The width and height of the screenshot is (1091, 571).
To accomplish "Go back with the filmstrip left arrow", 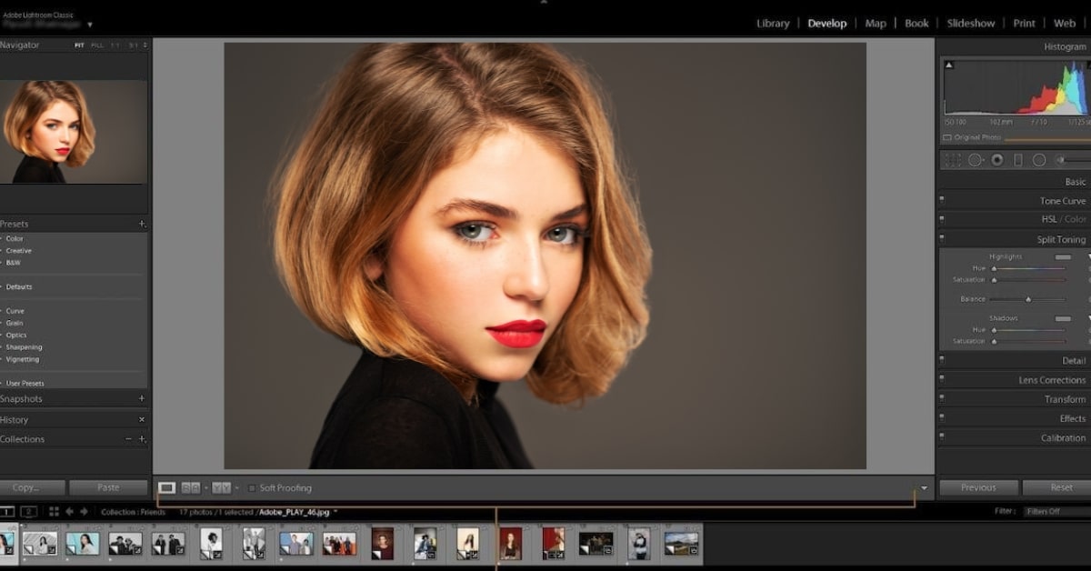I will click(69, 512).
